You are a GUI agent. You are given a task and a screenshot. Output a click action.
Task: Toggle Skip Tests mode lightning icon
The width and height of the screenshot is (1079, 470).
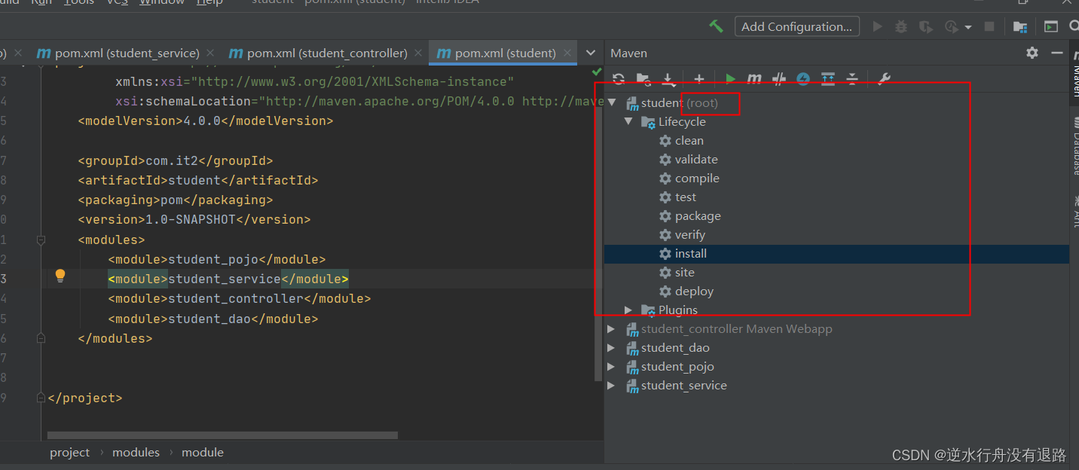[803, 78]
